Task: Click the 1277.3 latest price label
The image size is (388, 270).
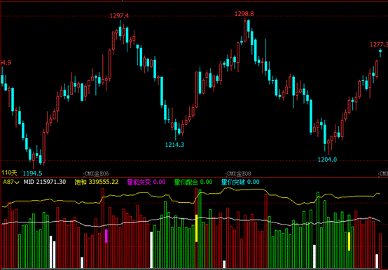Action: tap(379, 45)
